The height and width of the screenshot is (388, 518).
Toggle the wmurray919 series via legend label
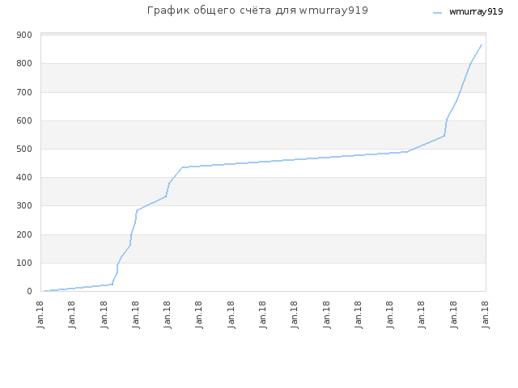point(476,11)
